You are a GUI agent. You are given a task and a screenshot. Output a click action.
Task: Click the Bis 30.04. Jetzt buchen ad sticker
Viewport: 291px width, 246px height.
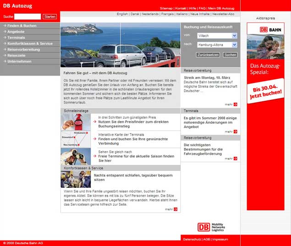pos(266,91)
